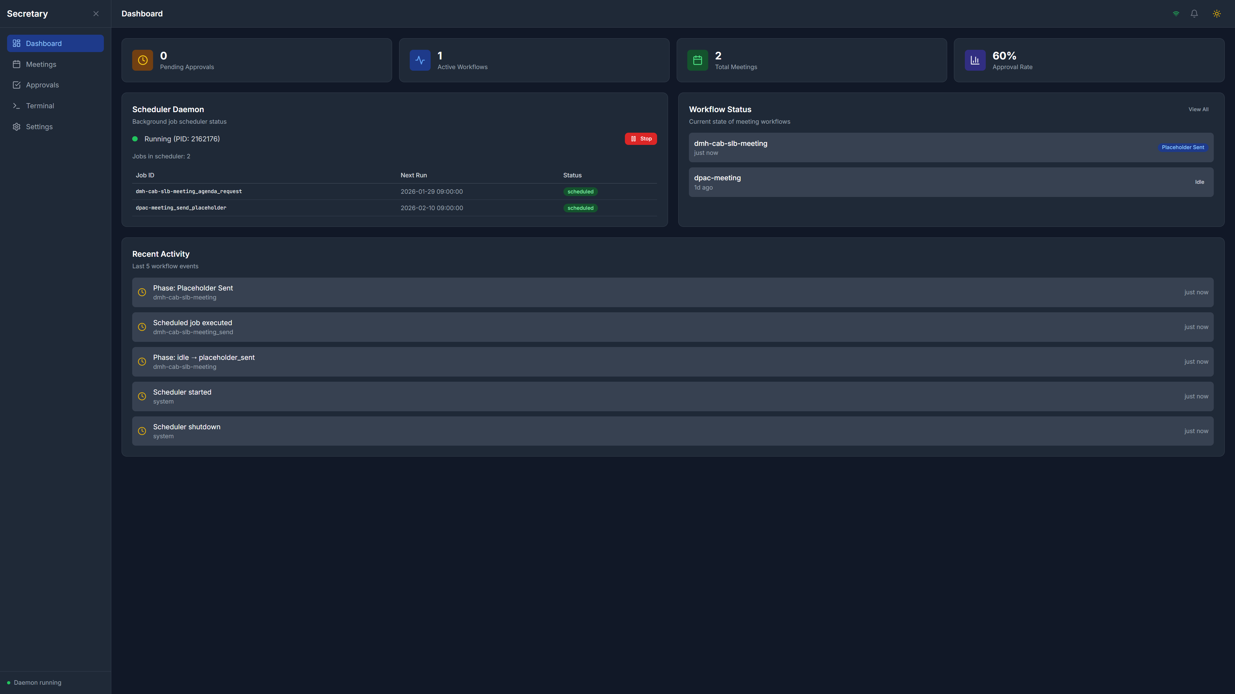
Task: Open the Terminal from the sidebar
Action: click(40, 105)
